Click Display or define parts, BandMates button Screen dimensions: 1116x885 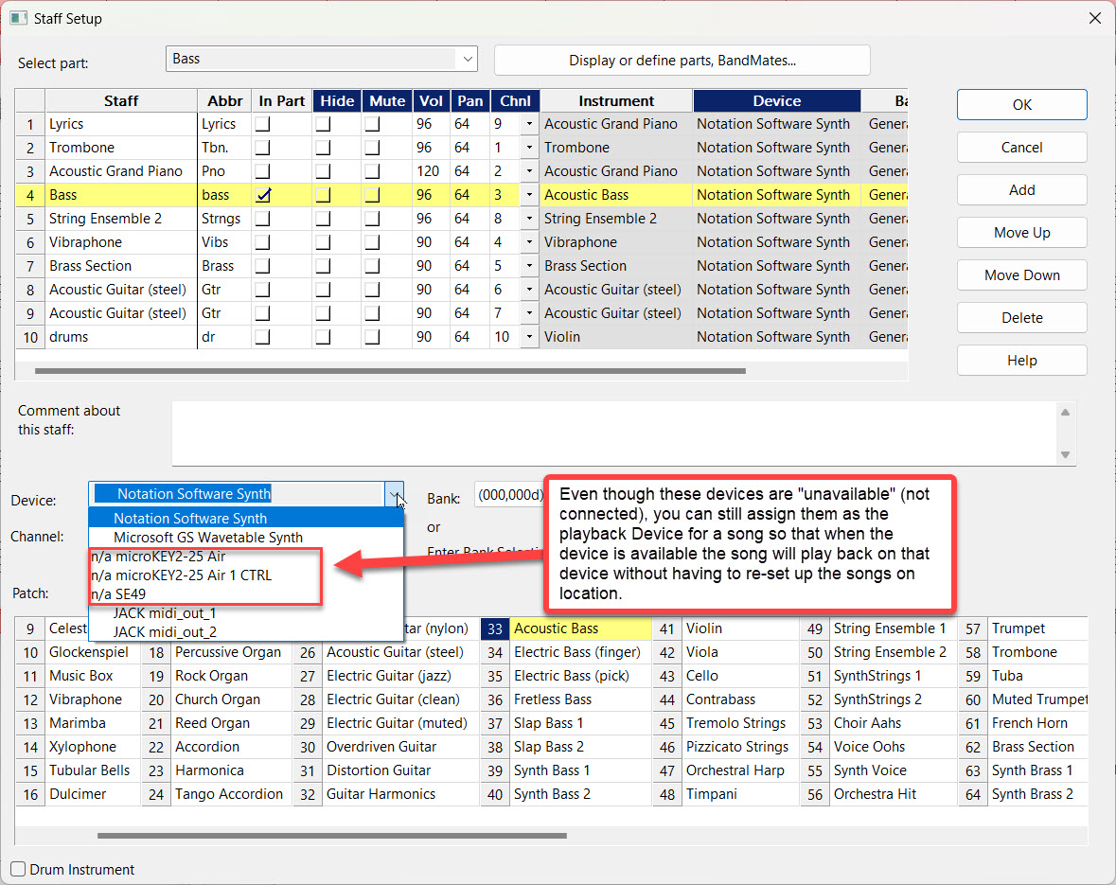682,61
